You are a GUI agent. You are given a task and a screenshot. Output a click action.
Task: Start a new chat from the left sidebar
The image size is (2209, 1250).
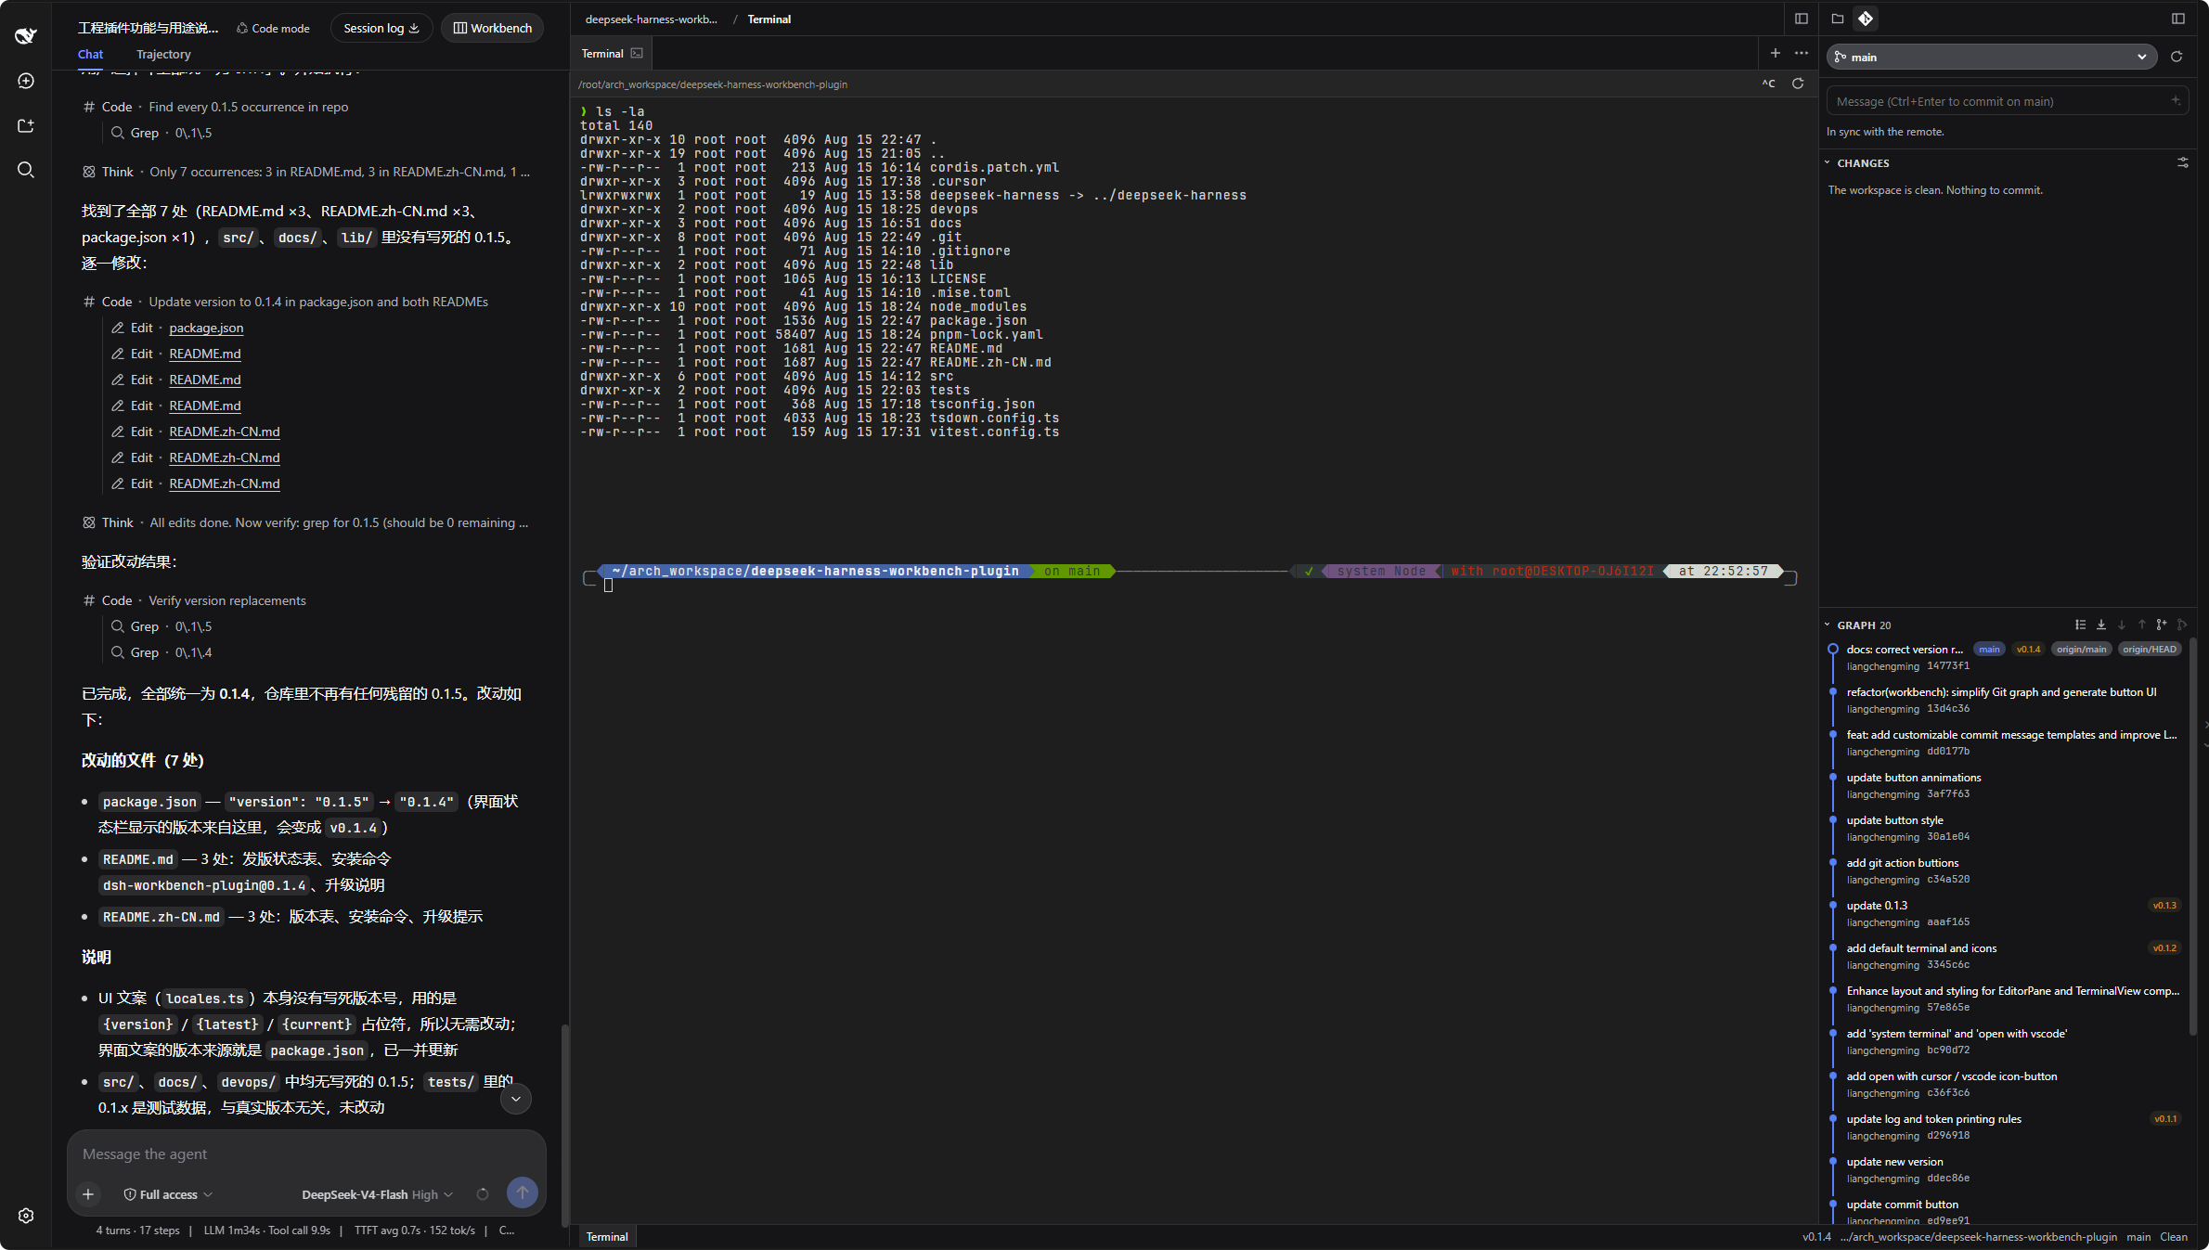[x=26, y=81]
